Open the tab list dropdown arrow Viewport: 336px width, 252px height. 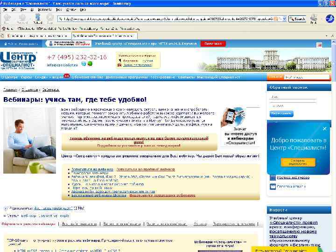click(327, 36)
